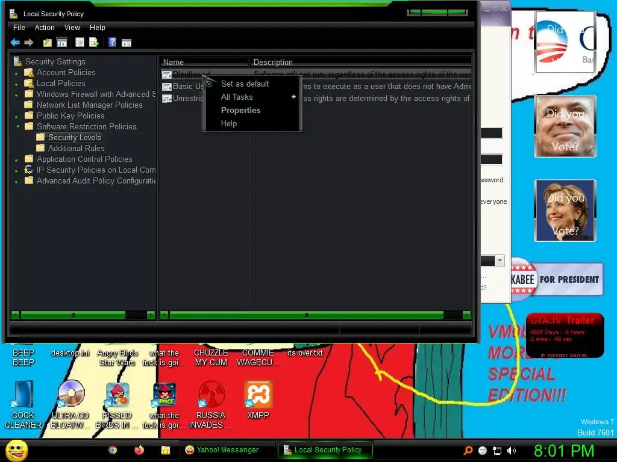Click the network tray icon
The image size is (617, 462).
coord(497,451)
